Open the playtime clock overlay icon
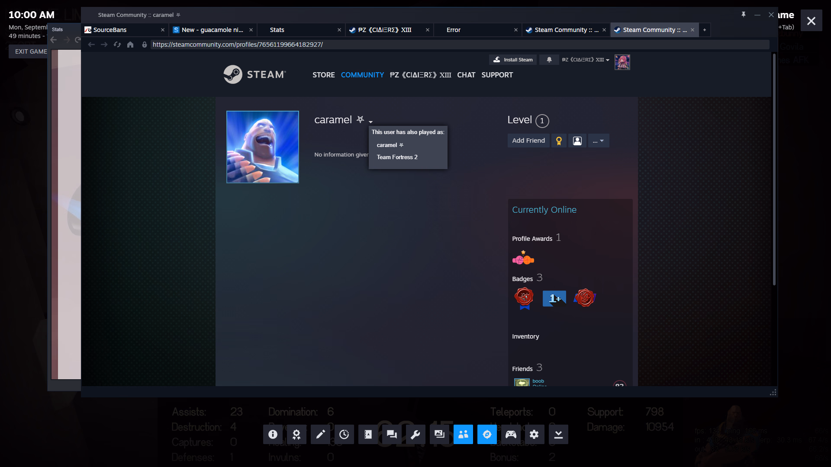Image resolution: width=831 pixels, height=467 pixels. tap(344, 434)
